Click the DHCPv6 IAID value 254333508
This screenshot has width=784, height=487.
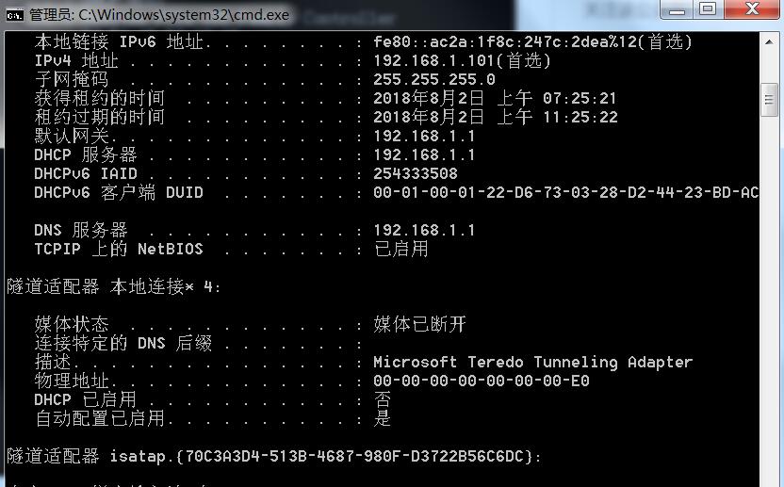(x=416, y=173)
